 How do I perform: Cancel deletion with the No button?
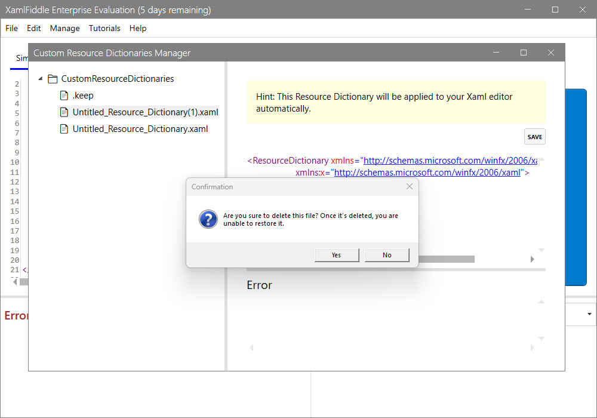[x=387, y=255]
